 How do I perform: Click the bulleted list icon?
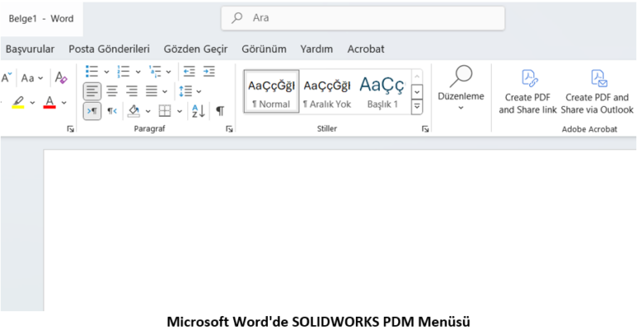point(92,72)
